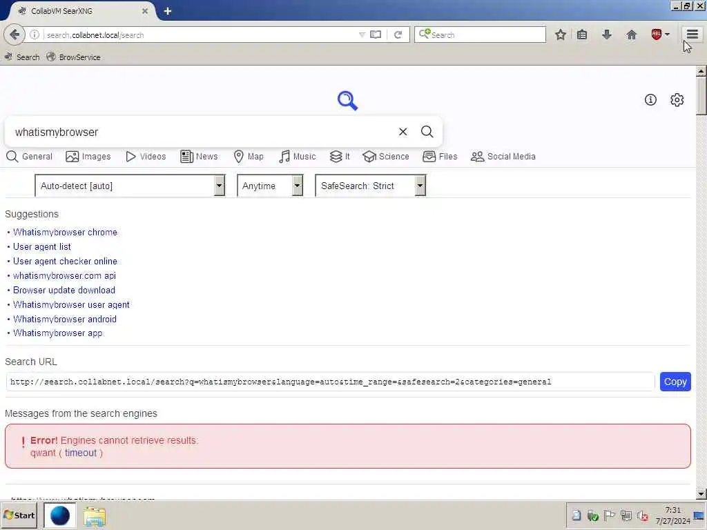Open SearXNG preferences gear icon

[677, 99]
